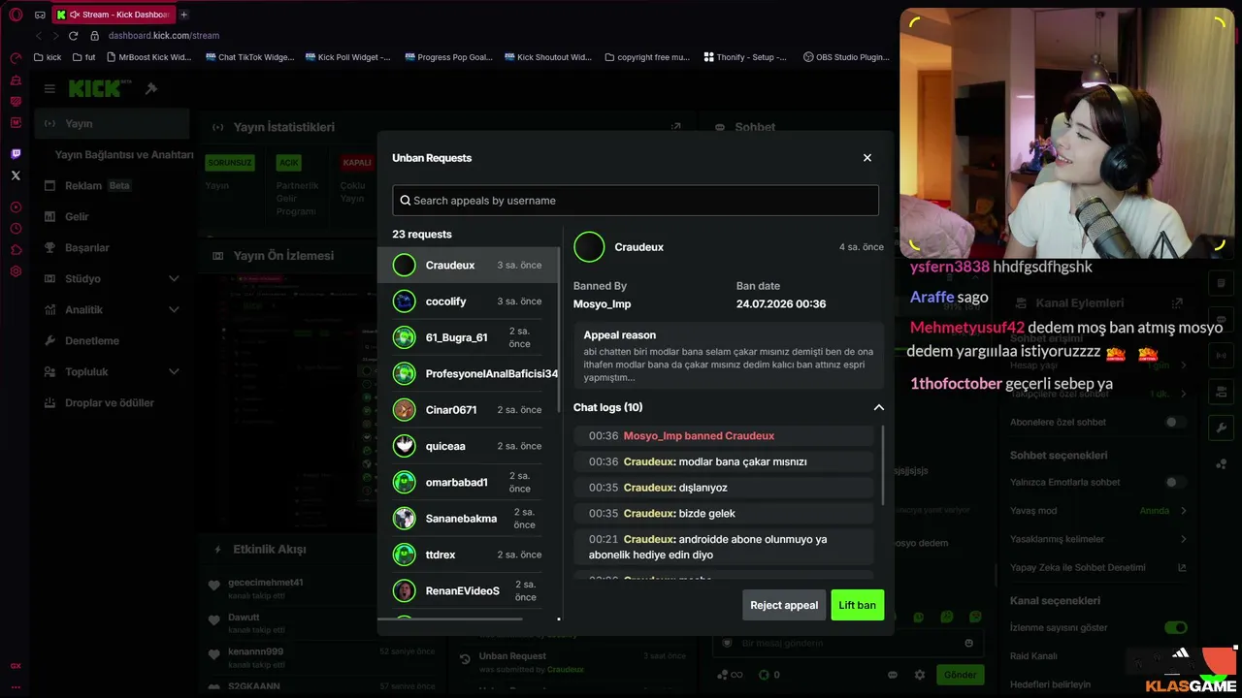This screenshot has height=698, width=1242.
Task: Toggle Yalnızca Emotlarla sohbet switch
Action: 1175,482
